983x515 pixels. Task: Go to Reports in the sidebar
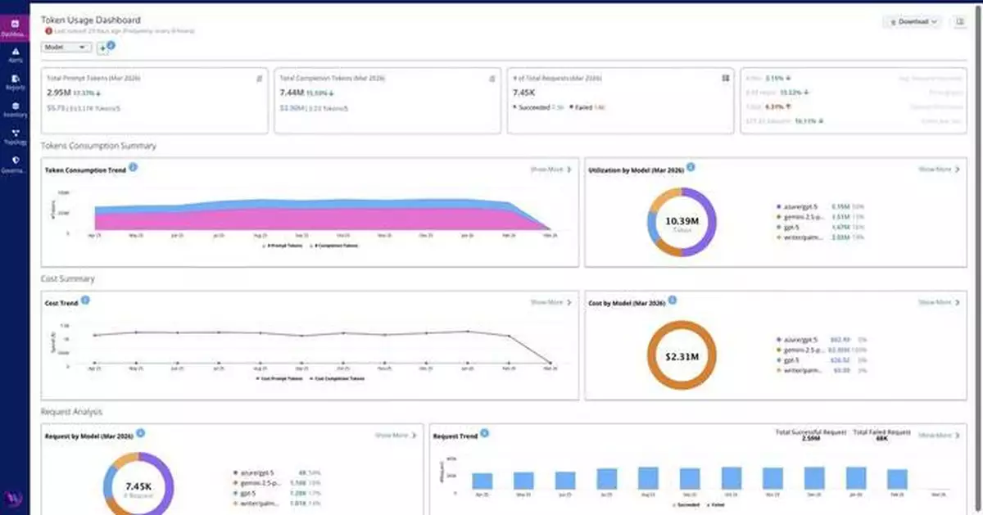click(15, 81)
